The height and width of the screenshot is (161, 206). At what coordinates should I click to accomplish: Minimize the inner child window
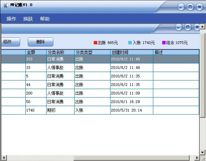(x=179, y=27)
